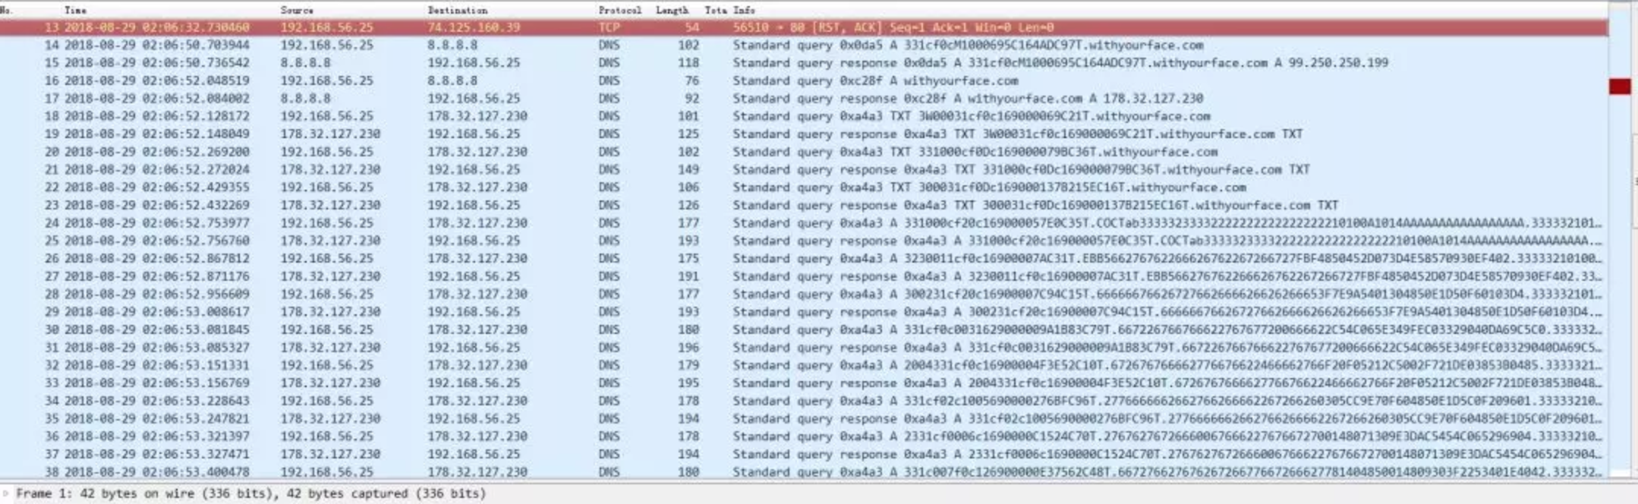Viewport: 1638px width, 504px height.
Task: Select packet 37 at time 02:06:53.327471
Action: click(804, 454)
